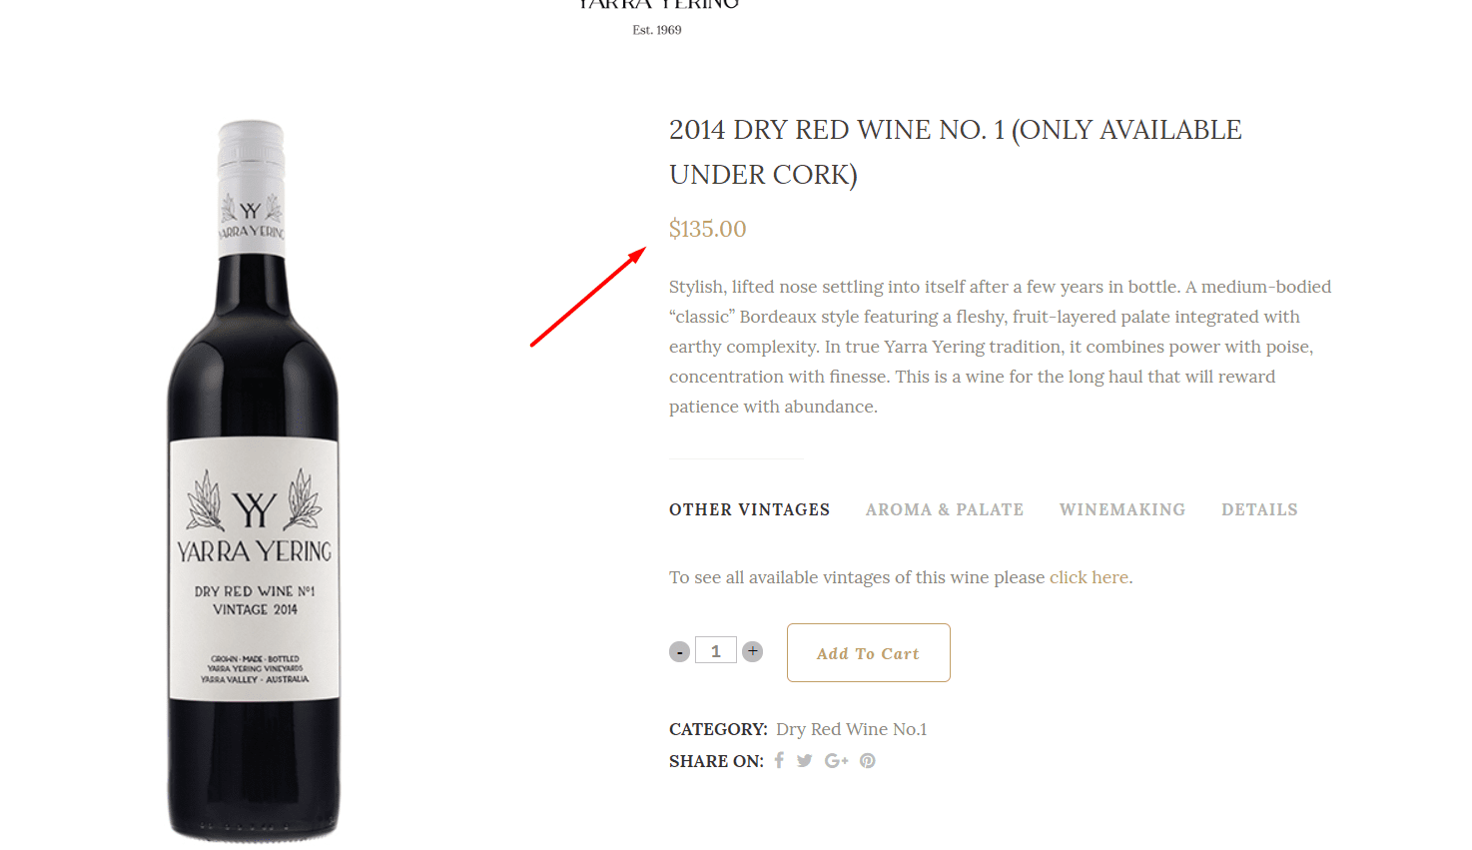Click the Google Plus share icon
Screen dimensions: 1472x850
coord(836,761)
